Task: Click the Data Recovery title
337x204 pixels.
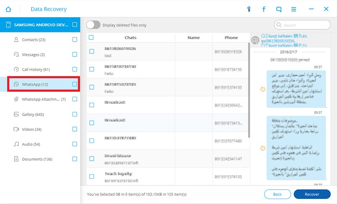Action: coord(48,9)
